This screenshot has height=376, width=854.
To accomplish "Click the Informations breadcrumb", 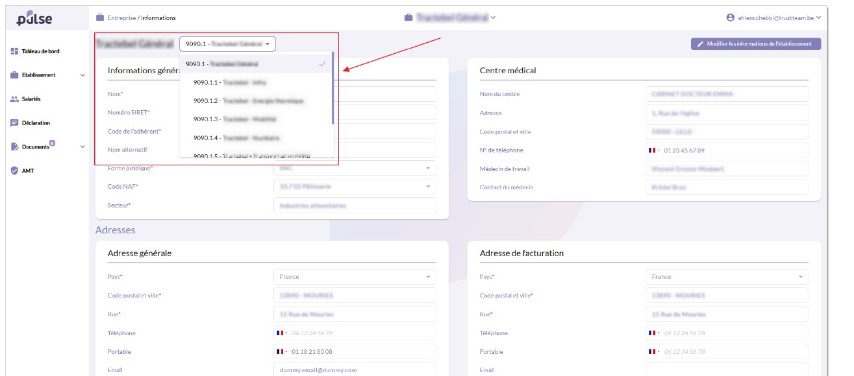I will tap(158, 18).
